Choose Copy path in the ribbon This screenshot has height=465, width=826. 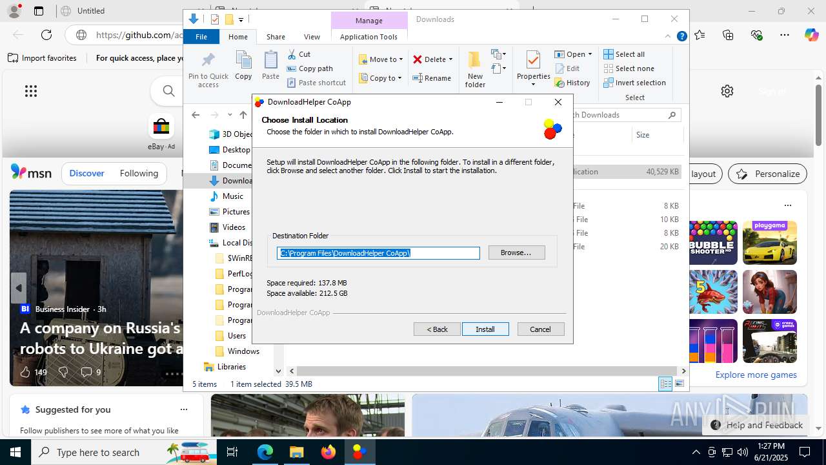(310, 68)
